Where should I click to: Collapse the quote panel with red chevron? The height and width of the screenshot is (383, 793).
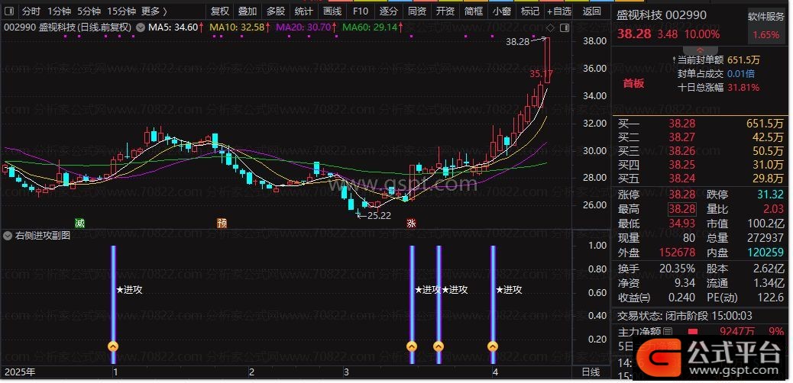(x=700, y=50)
